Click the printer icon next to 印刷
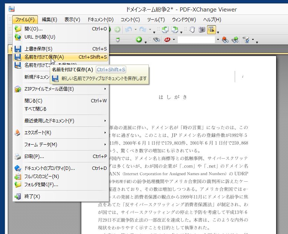Viewport: 288px width, 234px height. click(x=18, y=156)
